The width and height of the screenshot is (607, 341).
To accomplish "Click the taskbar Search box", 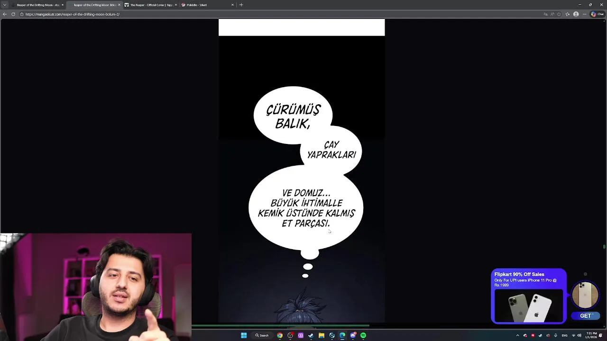I will click(x=262, y=335).
